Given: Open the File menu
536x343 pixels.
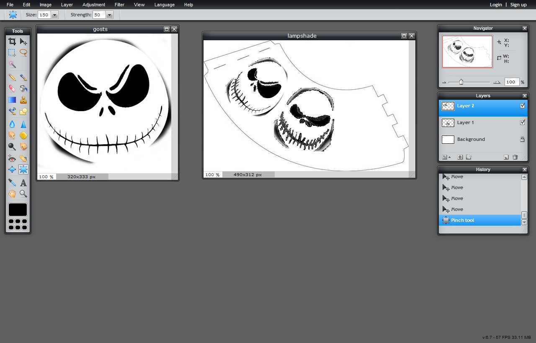Looking at the screenshot, I should pyautogui.click(x=10, y=5).
